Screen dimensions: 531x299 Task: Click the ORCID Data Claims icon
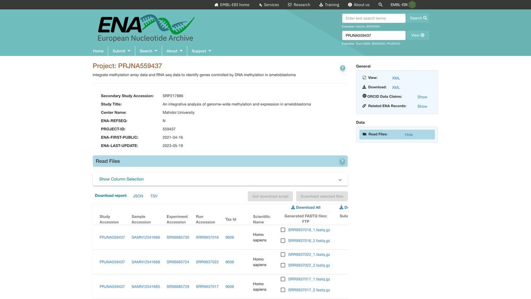click(364, 96)
